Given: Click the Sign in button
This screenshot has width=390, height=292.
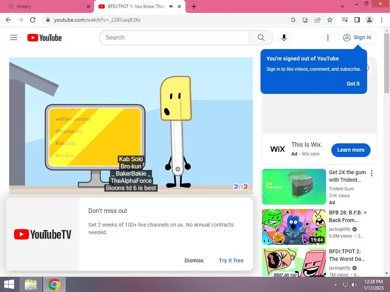Looking at the screenshot, I should pos(358,38).
